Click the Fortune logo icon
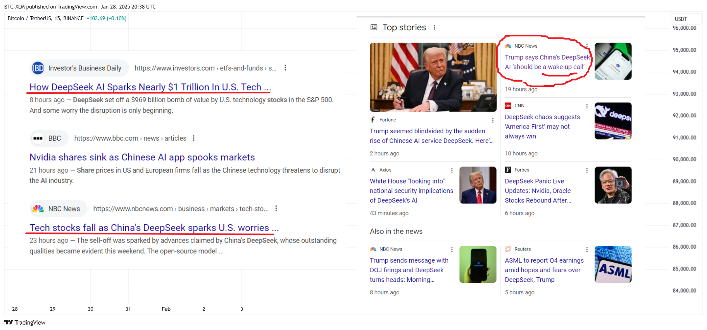 tap(373, 120)
